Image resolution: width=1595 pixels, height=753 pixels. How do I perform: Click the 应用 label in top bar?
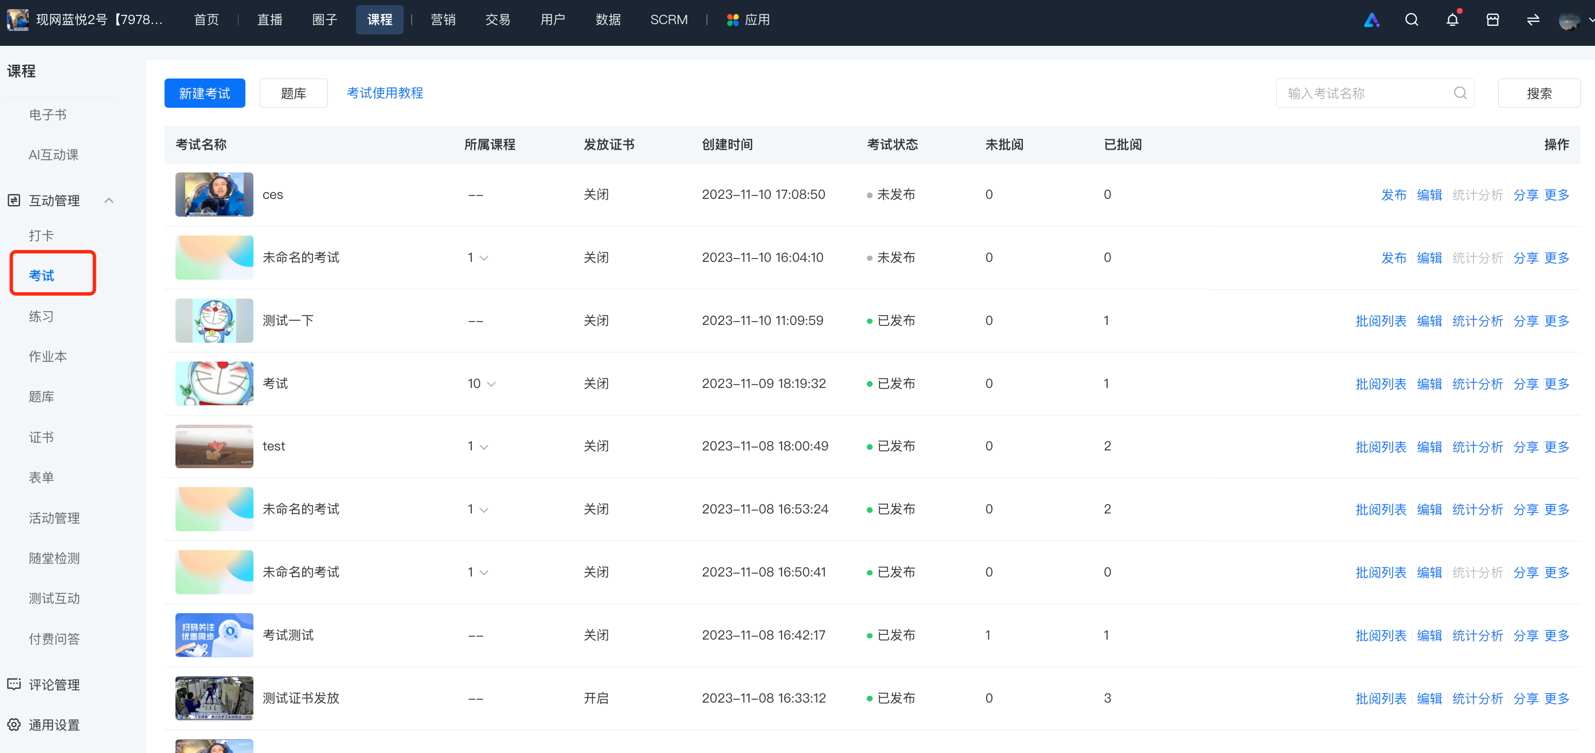[757, 20]
